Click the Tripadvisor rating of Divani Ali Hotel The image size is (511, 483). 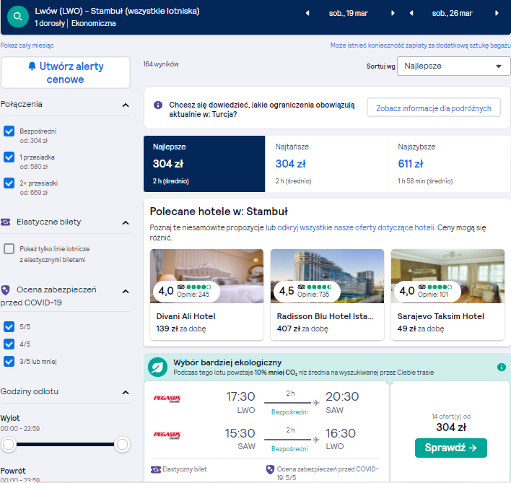(185, 290)
